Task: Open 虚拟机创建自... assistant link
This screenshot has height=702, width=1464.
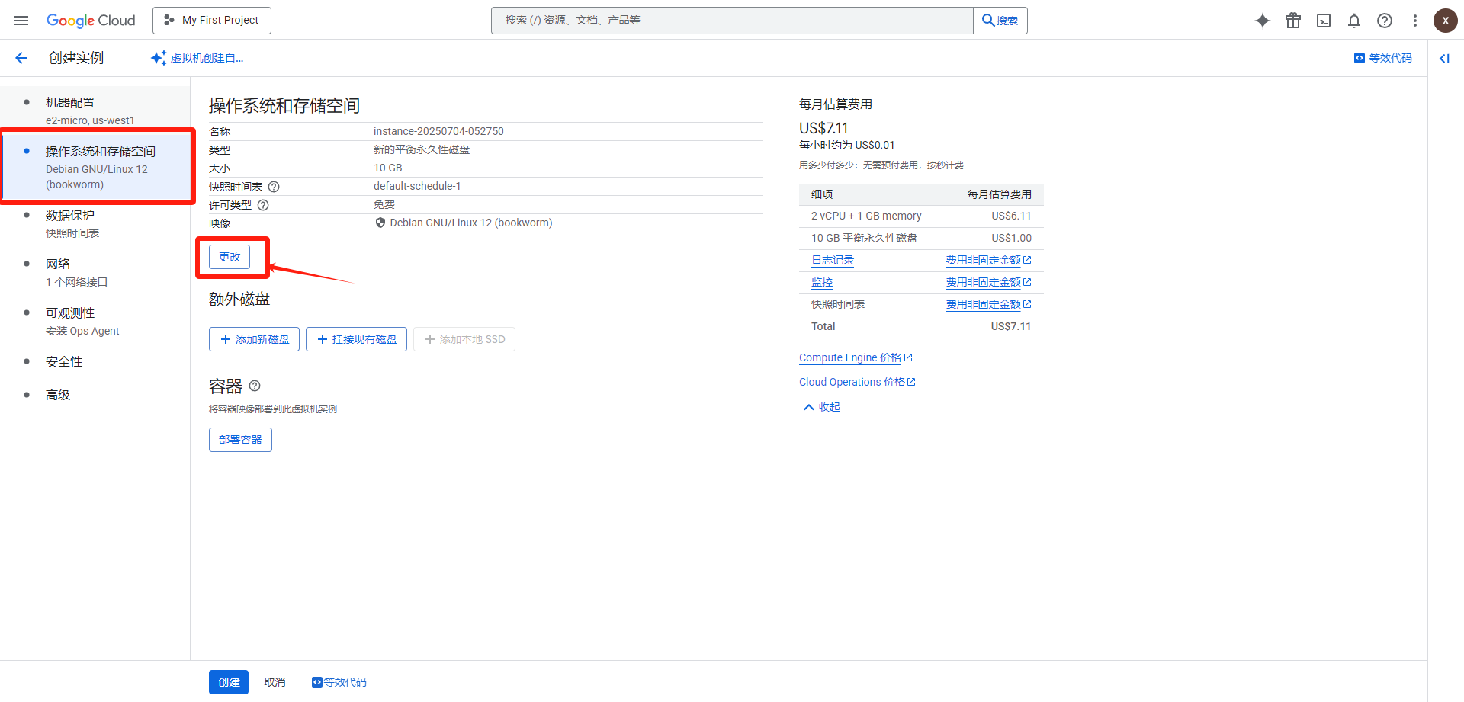Action: coord(197,58)
